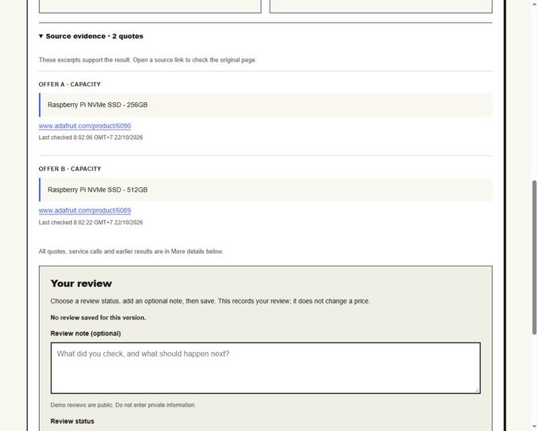Click 'Last checked 8:02:22 GMT+7 22/10/2026' timestamp
This screenshot has width=538, height=431.
pos(90,222)
